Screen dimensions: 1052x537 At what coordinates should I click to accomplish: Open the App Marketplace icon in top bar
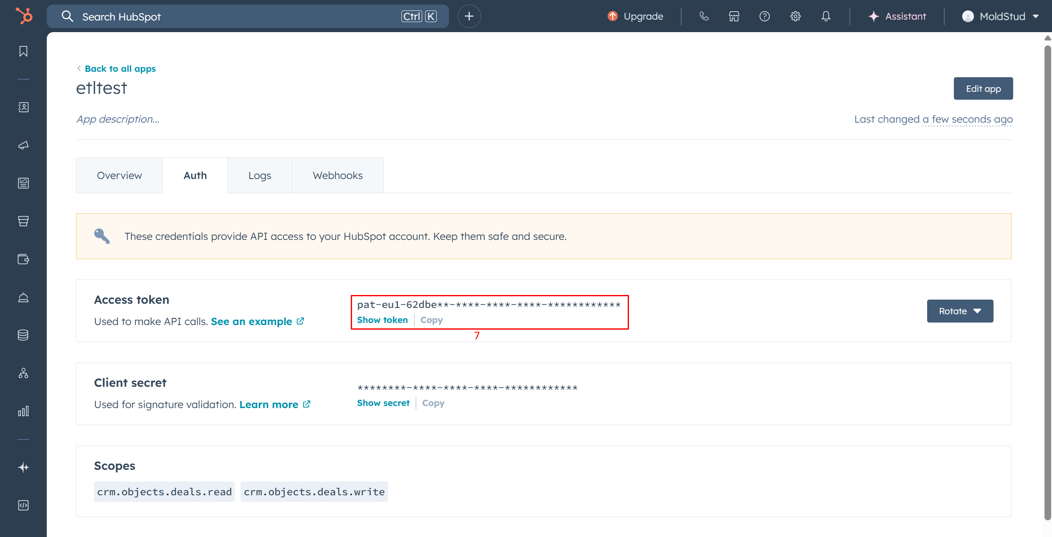(x=734, y=16)
